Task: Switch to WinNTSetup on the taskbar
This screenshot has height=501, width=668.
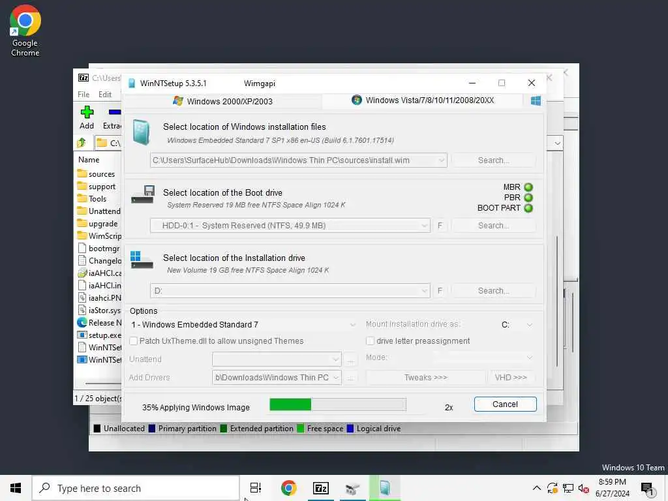Action: coord(385,488)
